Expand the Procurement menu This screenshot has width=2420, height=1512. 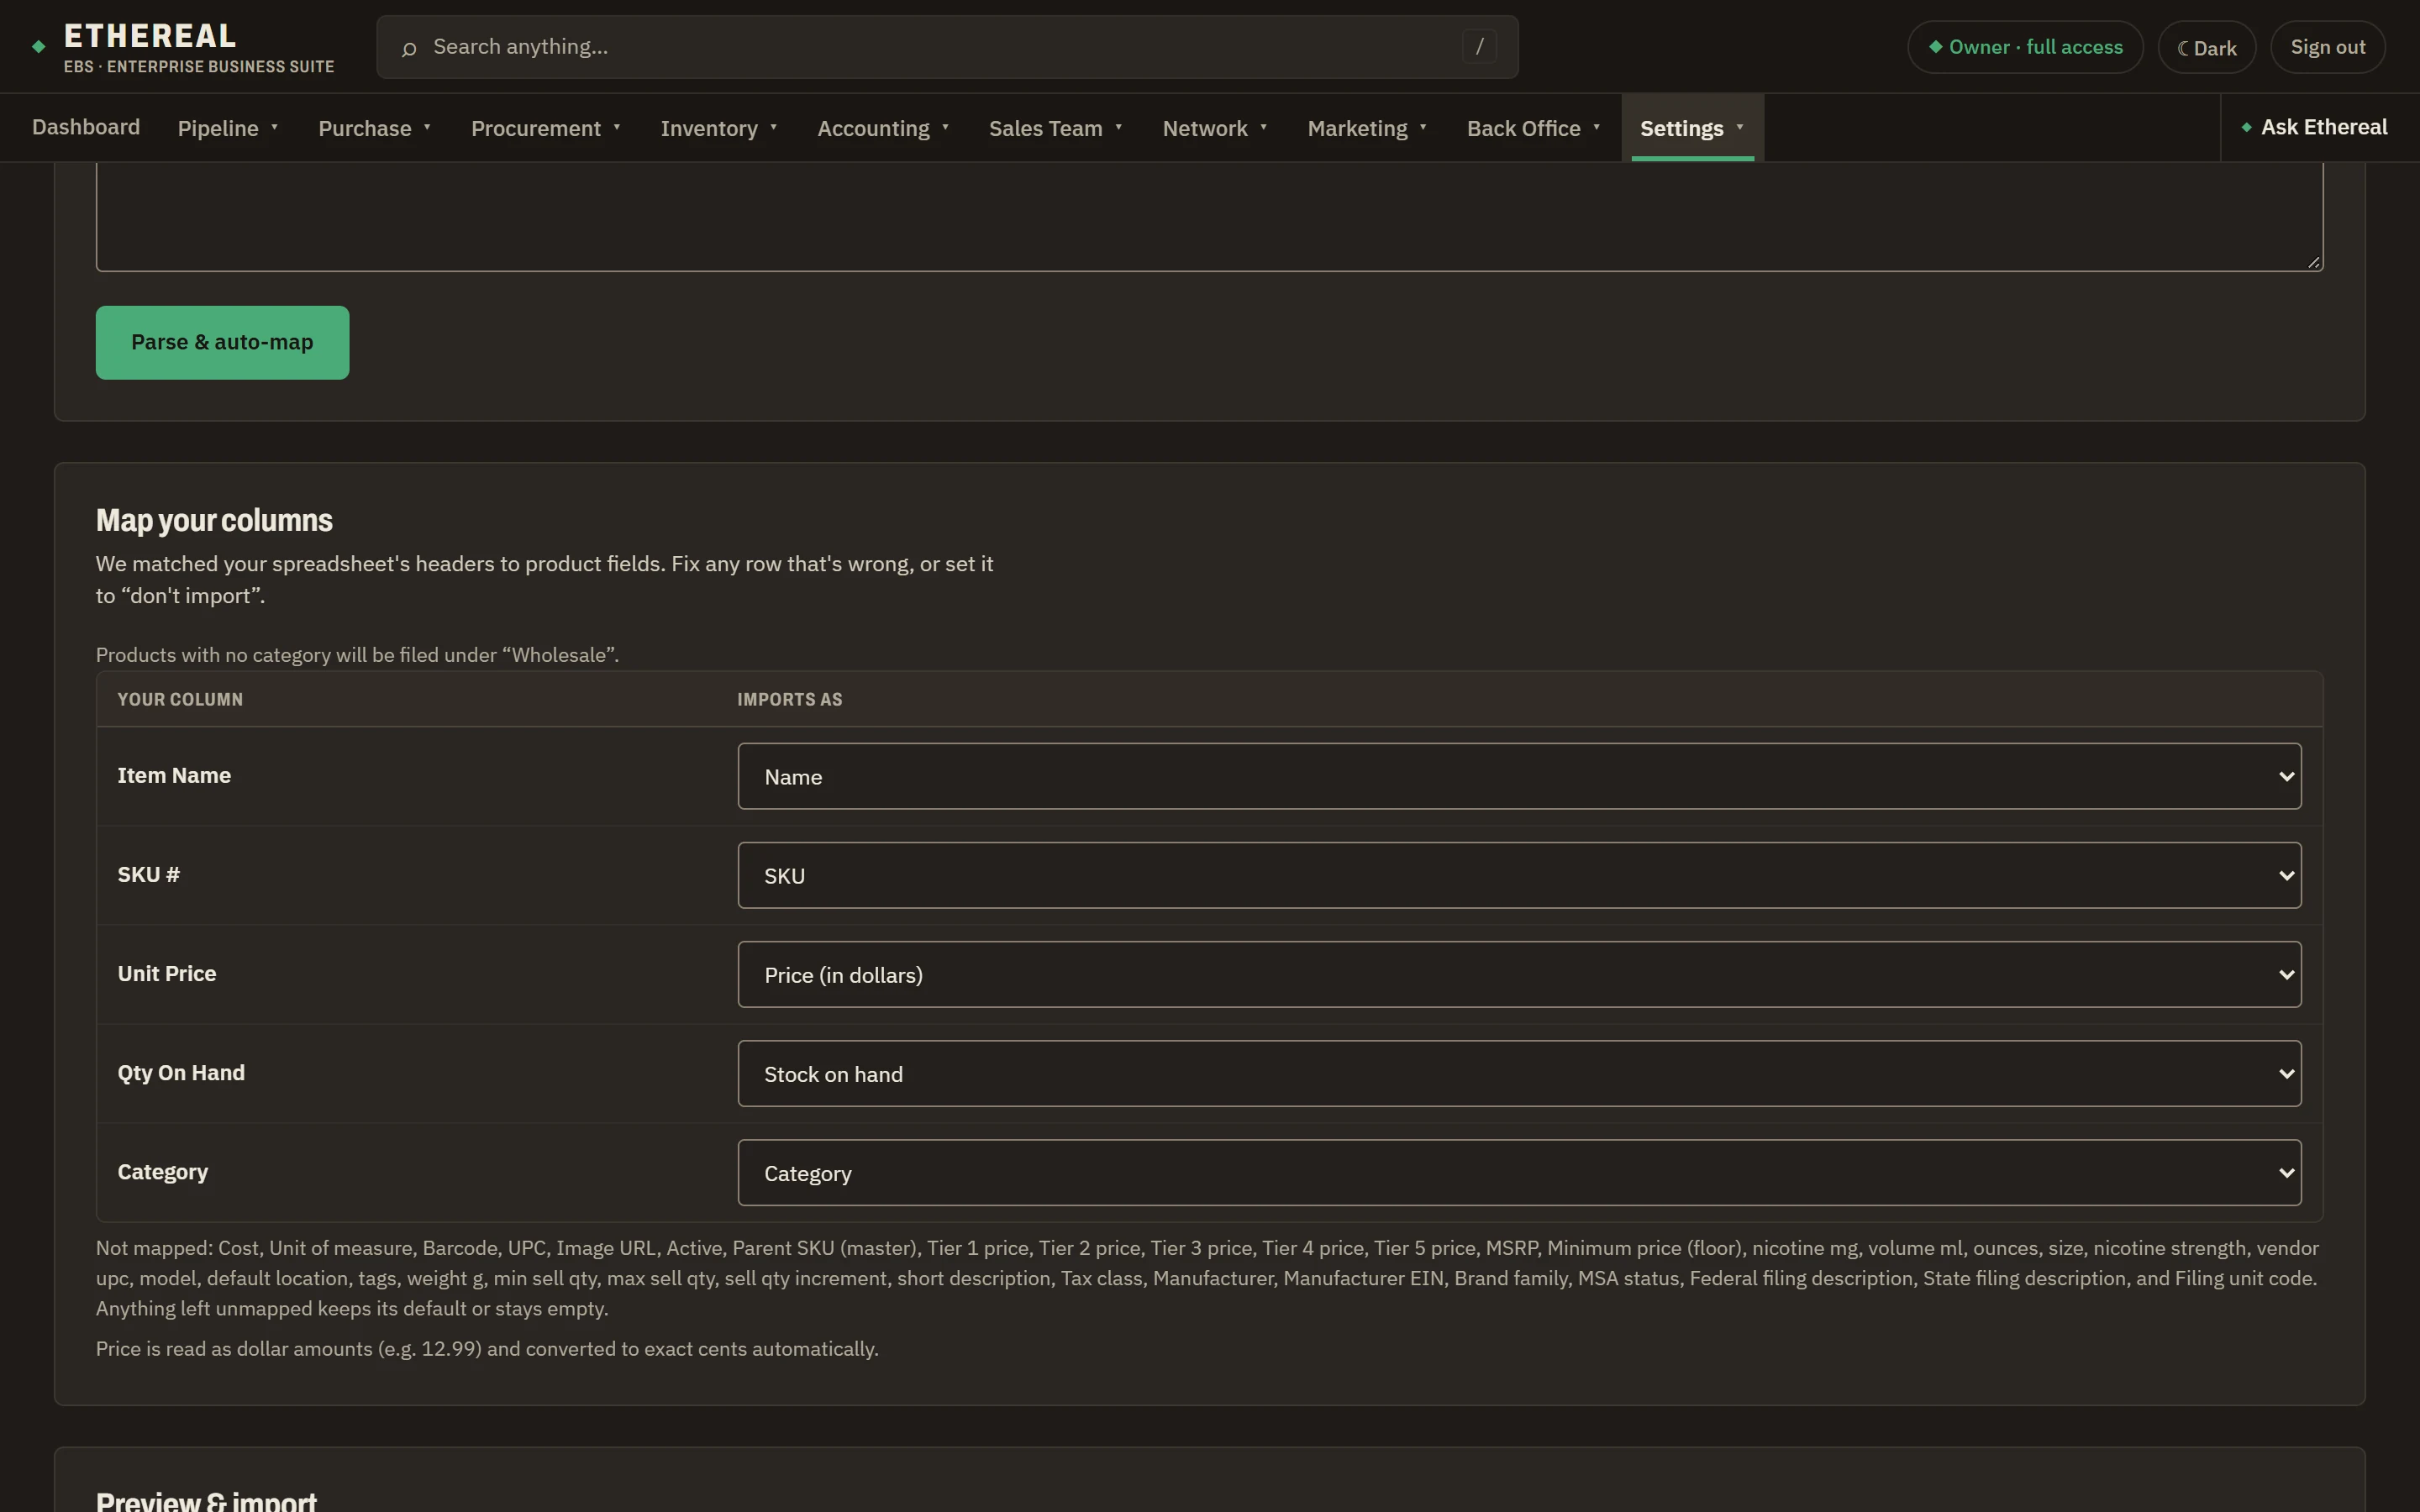(546, 128)
